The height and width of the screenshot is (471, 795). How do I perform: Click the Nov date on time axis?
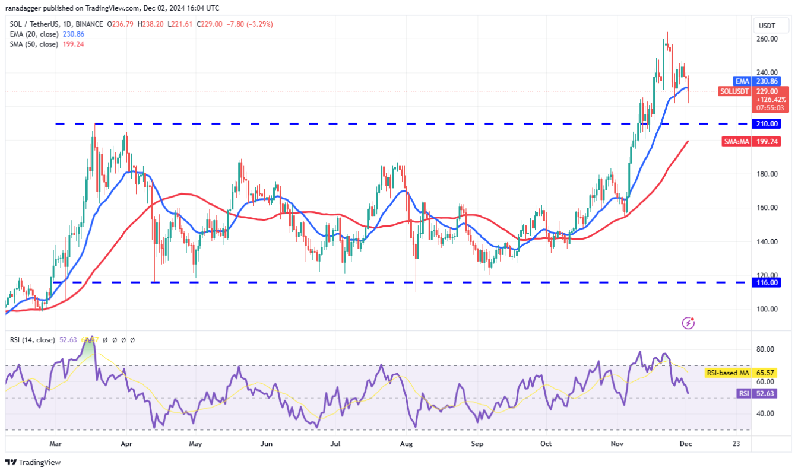[617, 444]
